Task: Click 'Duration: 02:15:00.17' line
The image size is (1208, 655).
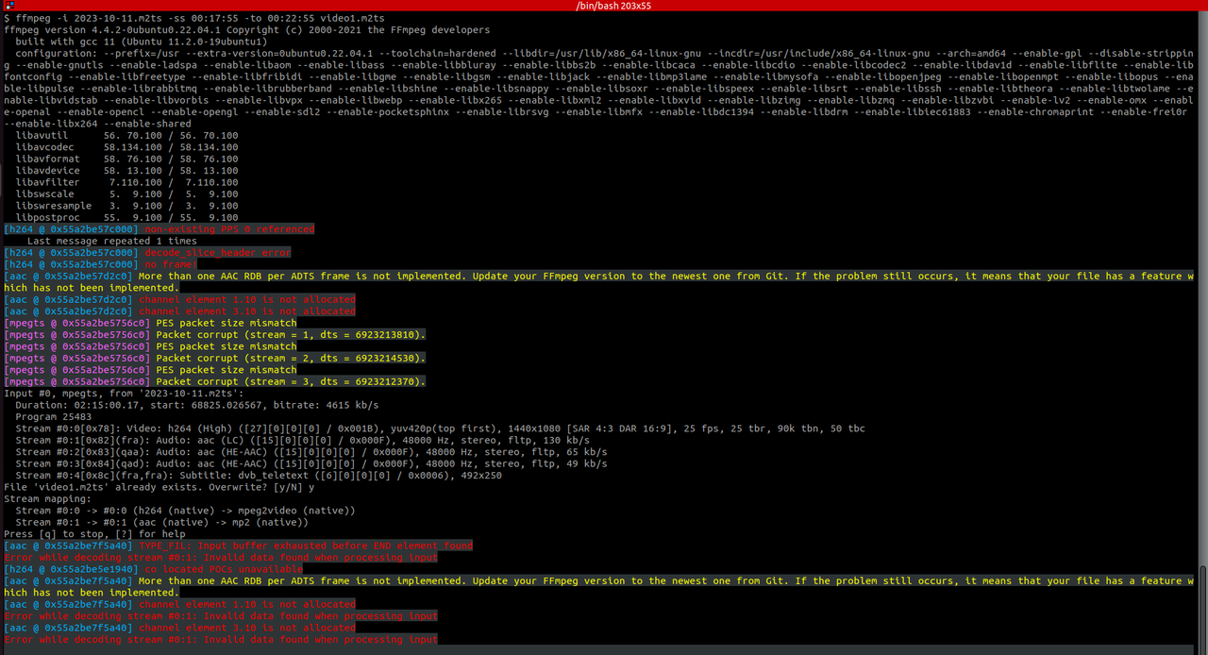Action: click(x=197, y=405)
